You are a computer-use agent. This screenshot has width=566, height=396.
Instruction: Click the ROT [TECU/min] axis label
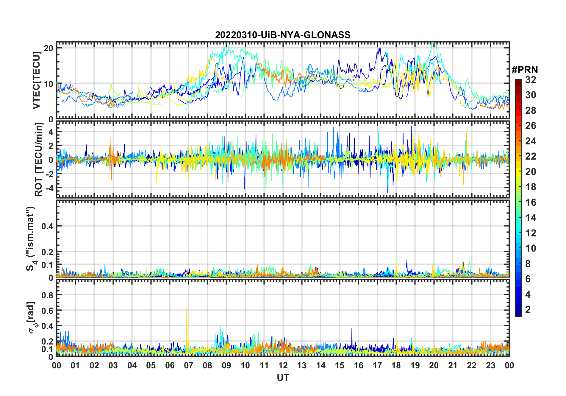pos(39,159)
